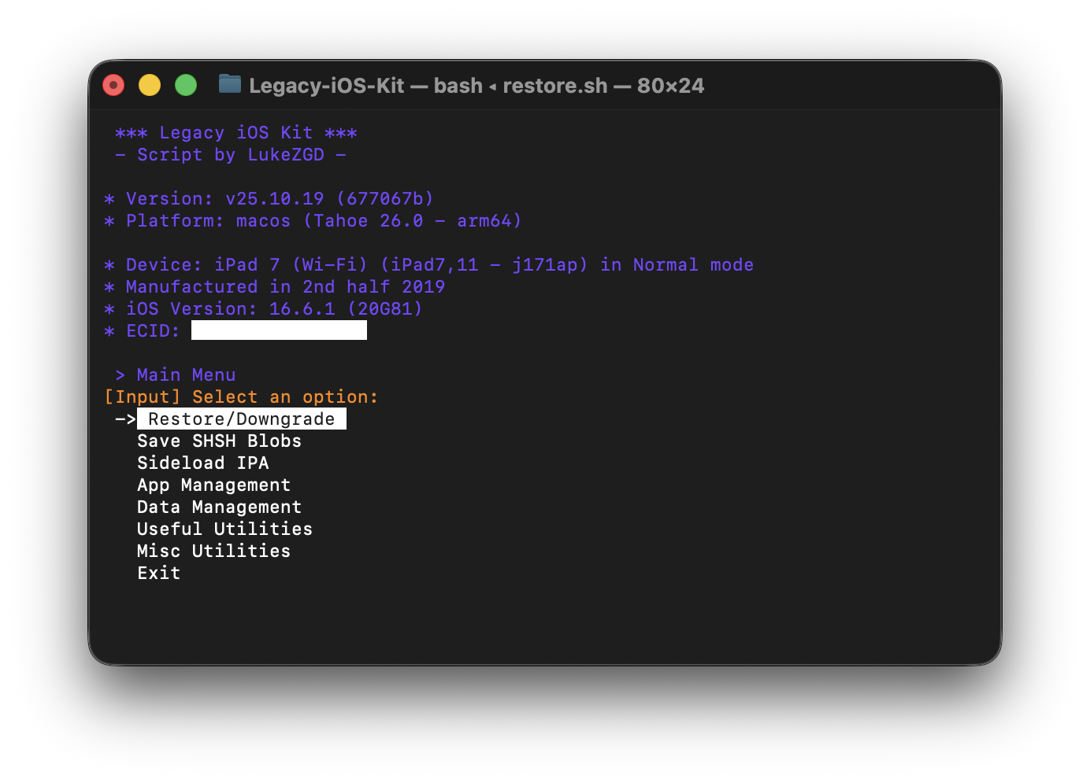Screen dimensions: 1090x782
Task: Click the redacted ECID value field
Action: 279,331
